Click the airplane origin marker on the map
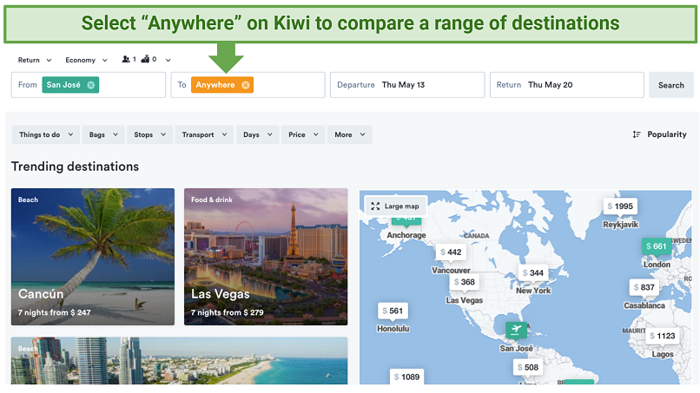Screen dimensions: 700x393 pos(516,330)
